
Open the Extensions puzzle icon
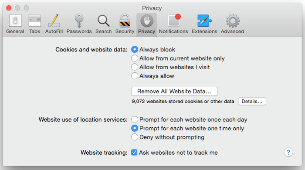click(x=204, y=20)
